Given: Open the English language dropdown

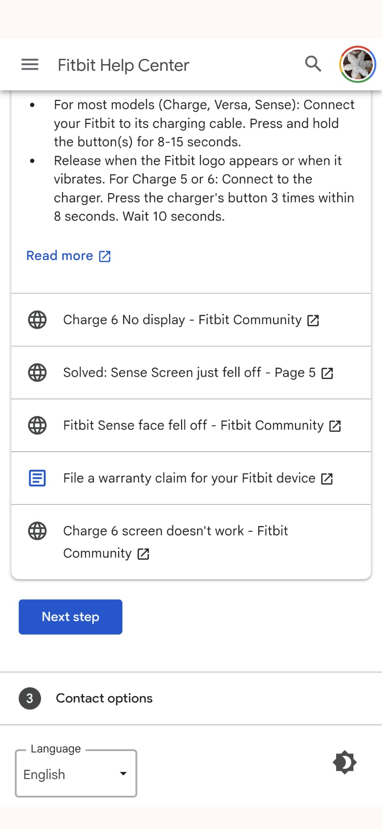Looking at the screenshot, I should 75,774.
